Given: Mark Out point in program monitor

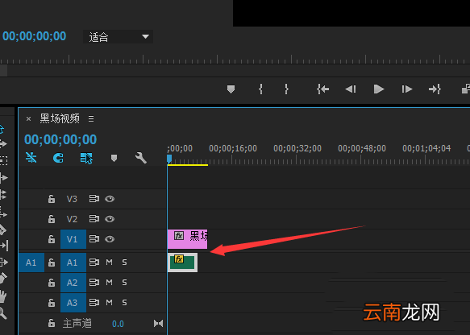Looking at the screenshot, I should click(x=286, y=89).
